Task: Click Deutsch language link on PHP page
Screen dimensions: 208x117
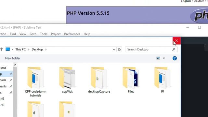Action: tap(199, 1)
